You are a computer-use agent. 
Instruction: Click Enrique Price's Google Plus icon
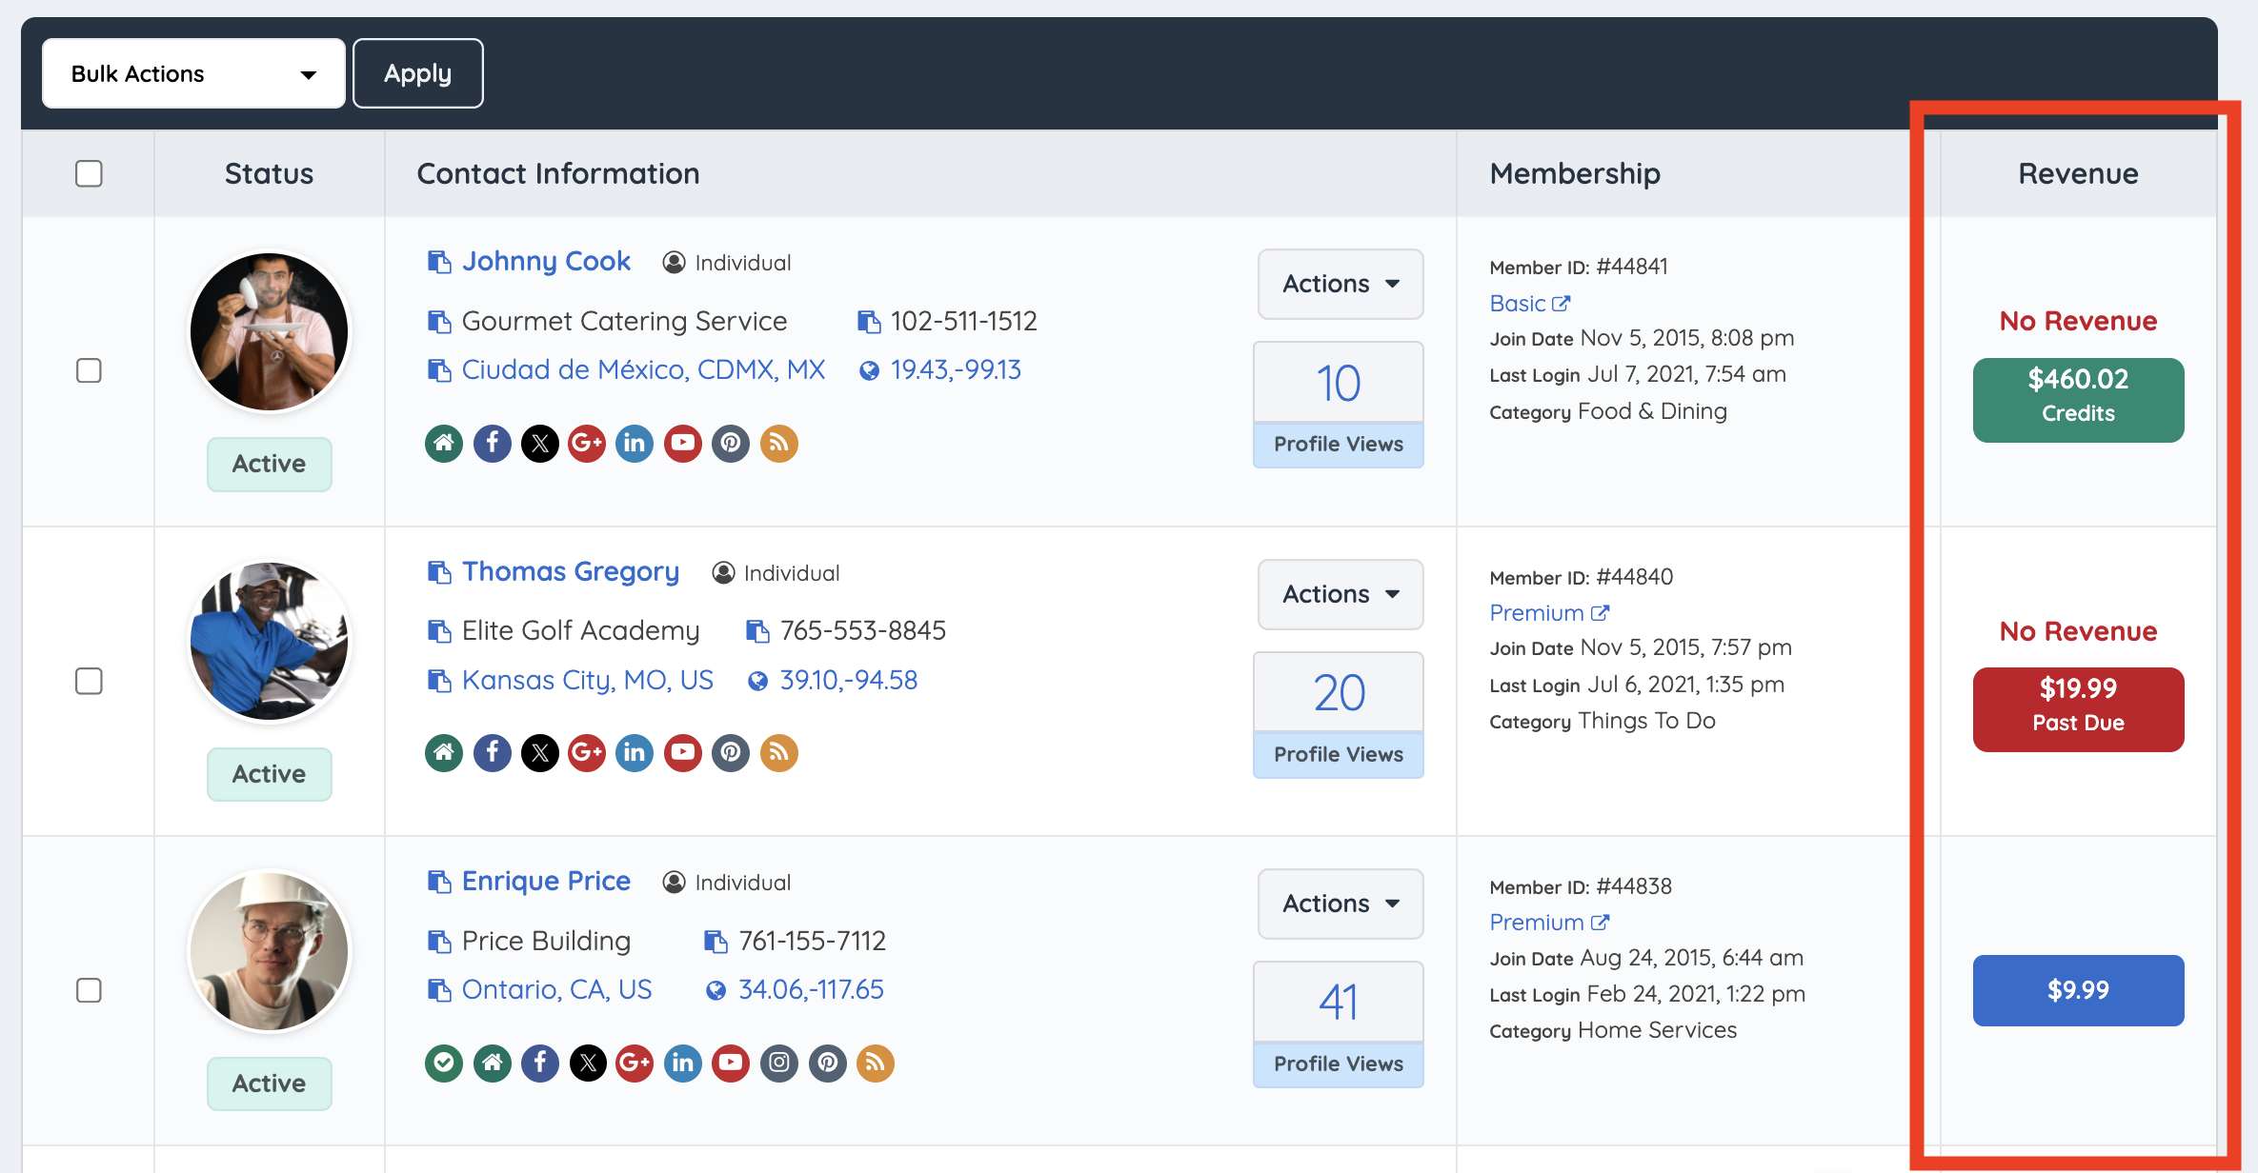click(635, 1063)
